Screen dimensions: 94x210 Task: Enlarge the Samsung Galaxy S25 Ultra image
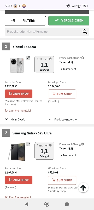click(x=28, y=144)
